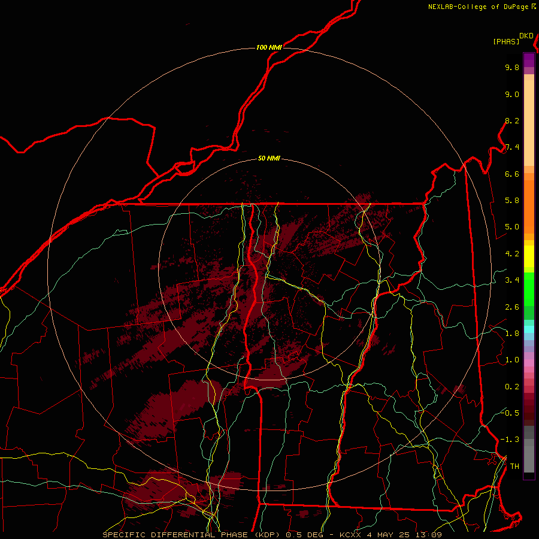Viewport: 539px width, 539px height.
Task: Click the 0.2 legend value
Action: [512, 387]
